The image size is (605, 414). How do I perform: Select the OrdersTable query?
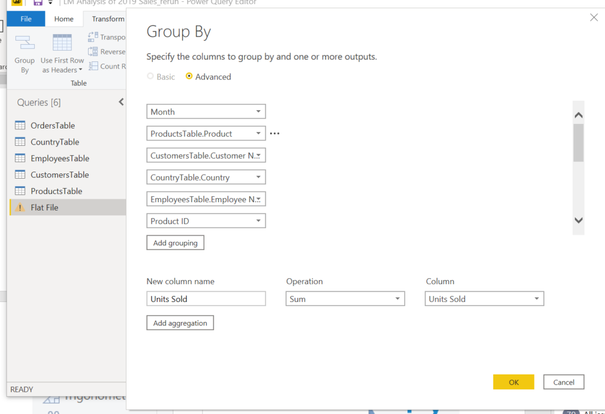pyautogui.click(x=53, y=126)
